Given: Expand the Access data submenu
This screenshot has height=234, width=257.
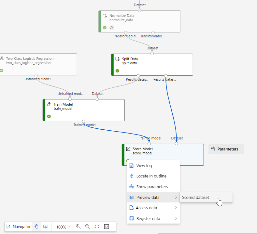Looking at the screenshot, I should click(153, 208).
